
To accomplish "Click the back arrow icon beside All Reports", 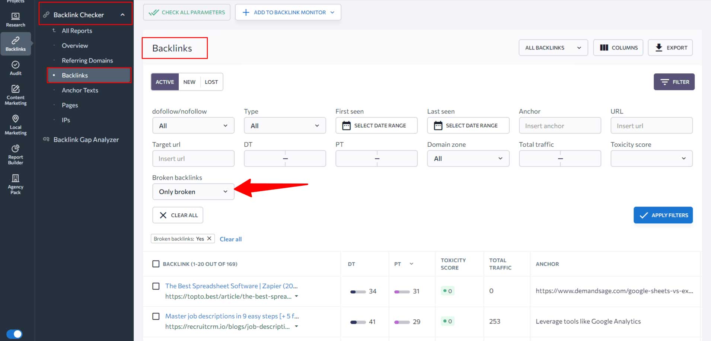I will click(54, 30).
